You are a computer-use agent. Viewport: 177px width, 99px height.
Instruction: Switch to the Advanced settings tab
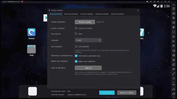(x=71, y=14)
